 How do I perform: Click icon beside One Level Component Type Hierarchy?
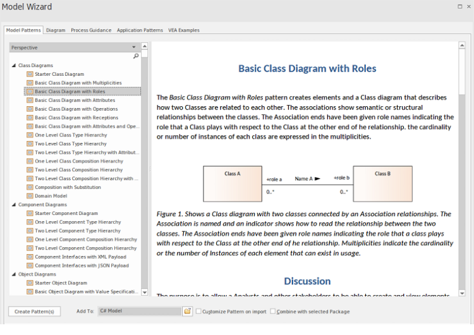[30, 222]
